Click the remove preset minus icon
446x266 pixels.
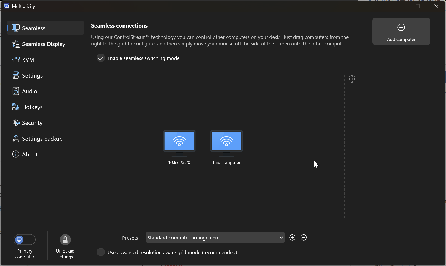[304, 238]
